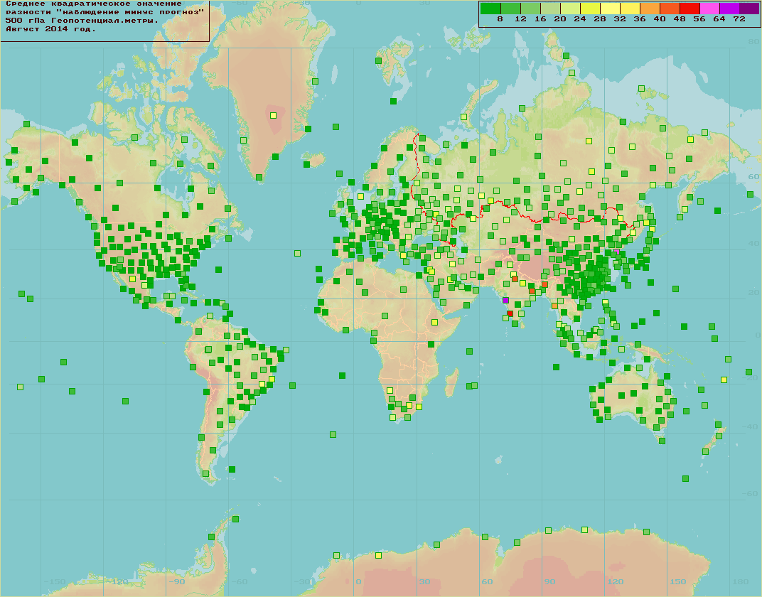Select the purple legend swatch between 64 and 72
762x597 pixels.
click(x=729, y=8)
